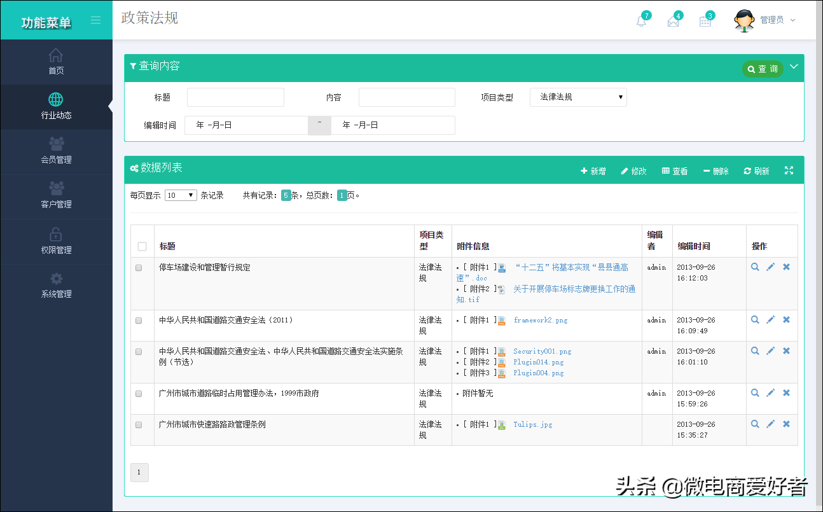823x512 pixels.
Task: Open the 每页显示 records-per-page dropdown
Action: tap(181, 195)
